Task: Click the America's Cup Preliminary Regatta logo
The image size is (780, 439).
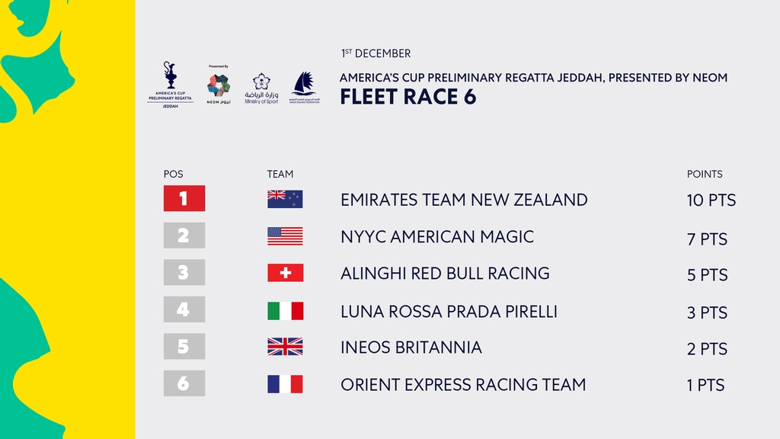Action: coord(170,85)
